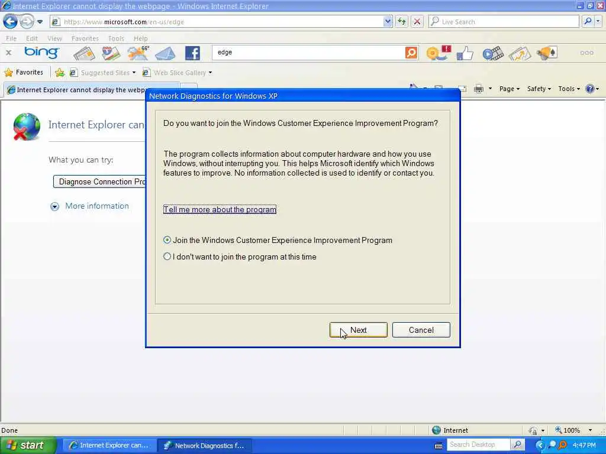
Task: Open the Facebook icon on Bing toolbar
Action: point(192,53)
